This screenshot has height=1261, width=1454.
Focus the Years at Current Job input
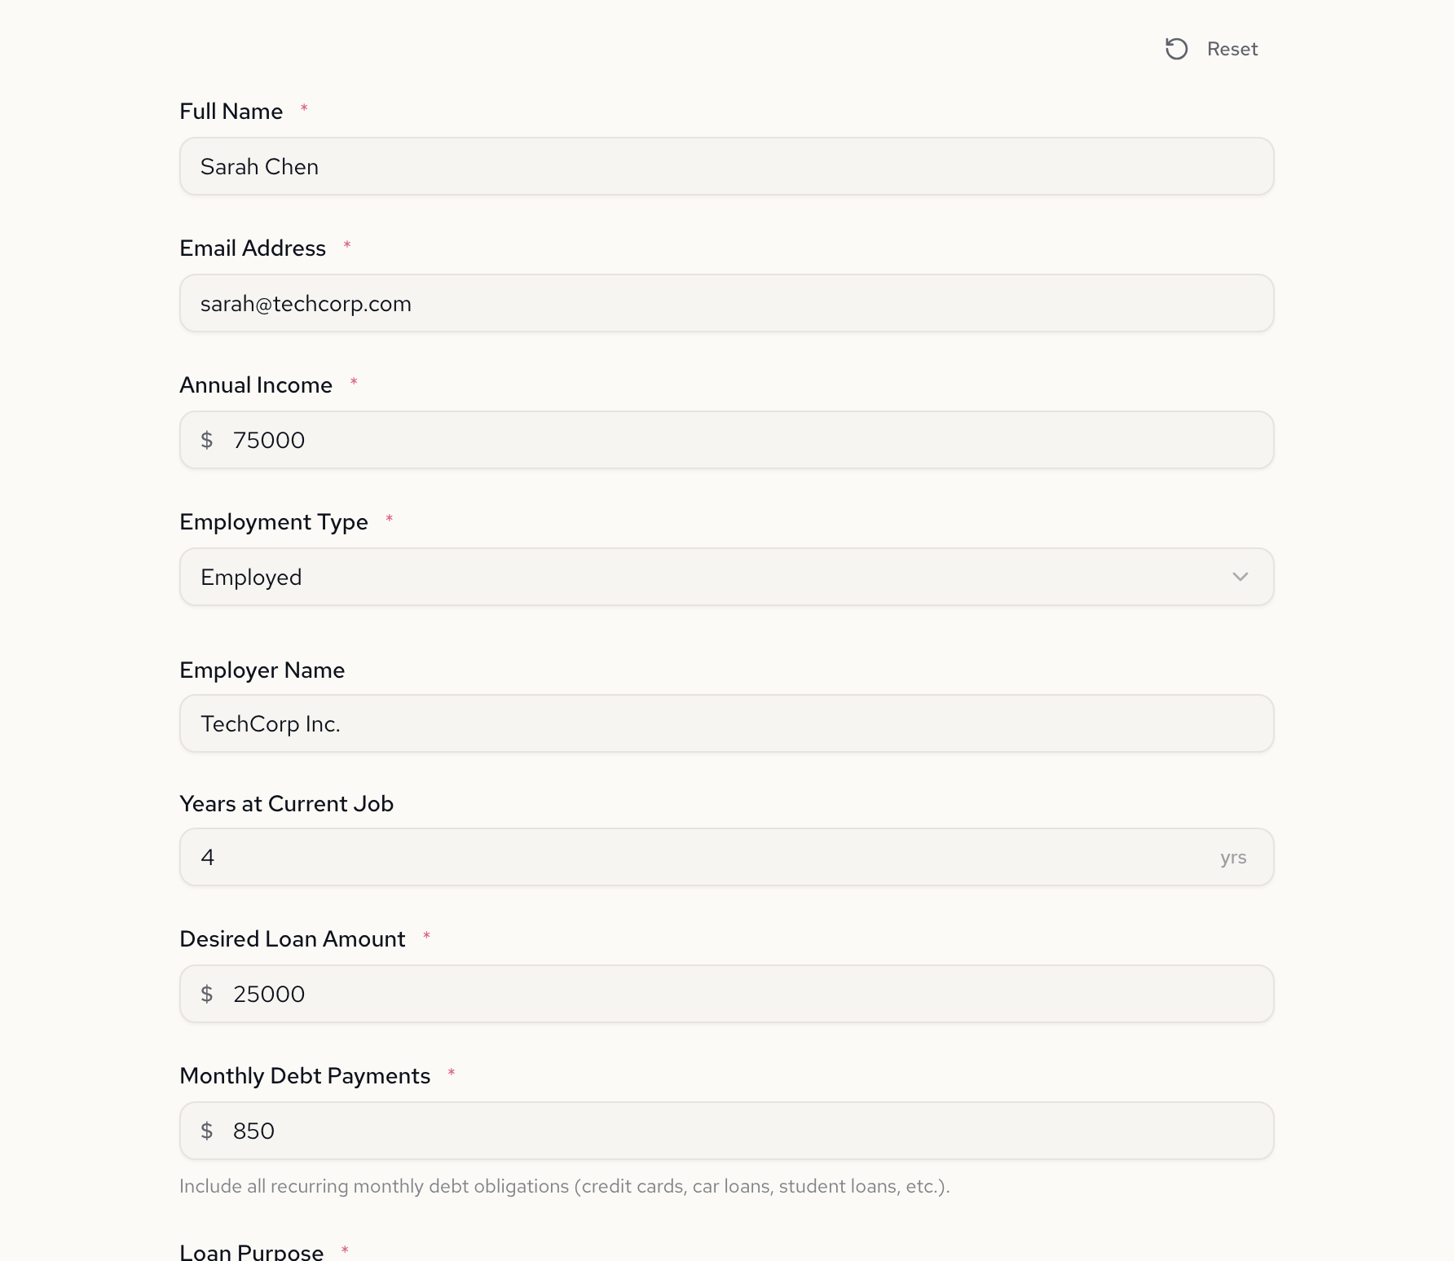pos(701,857)
